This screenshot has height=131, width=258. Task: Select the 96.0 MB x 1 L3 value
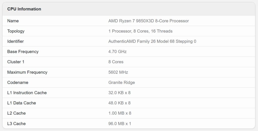[x=120, y=124]
